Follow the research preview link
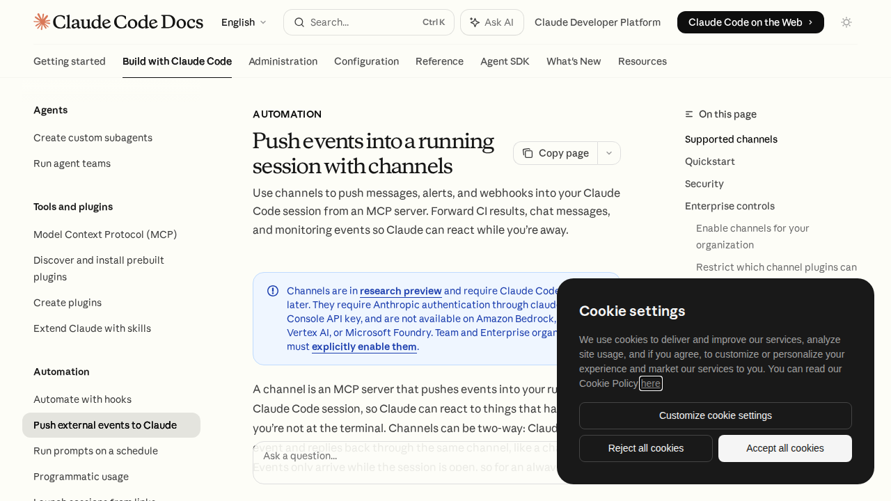 pos(401,291)
